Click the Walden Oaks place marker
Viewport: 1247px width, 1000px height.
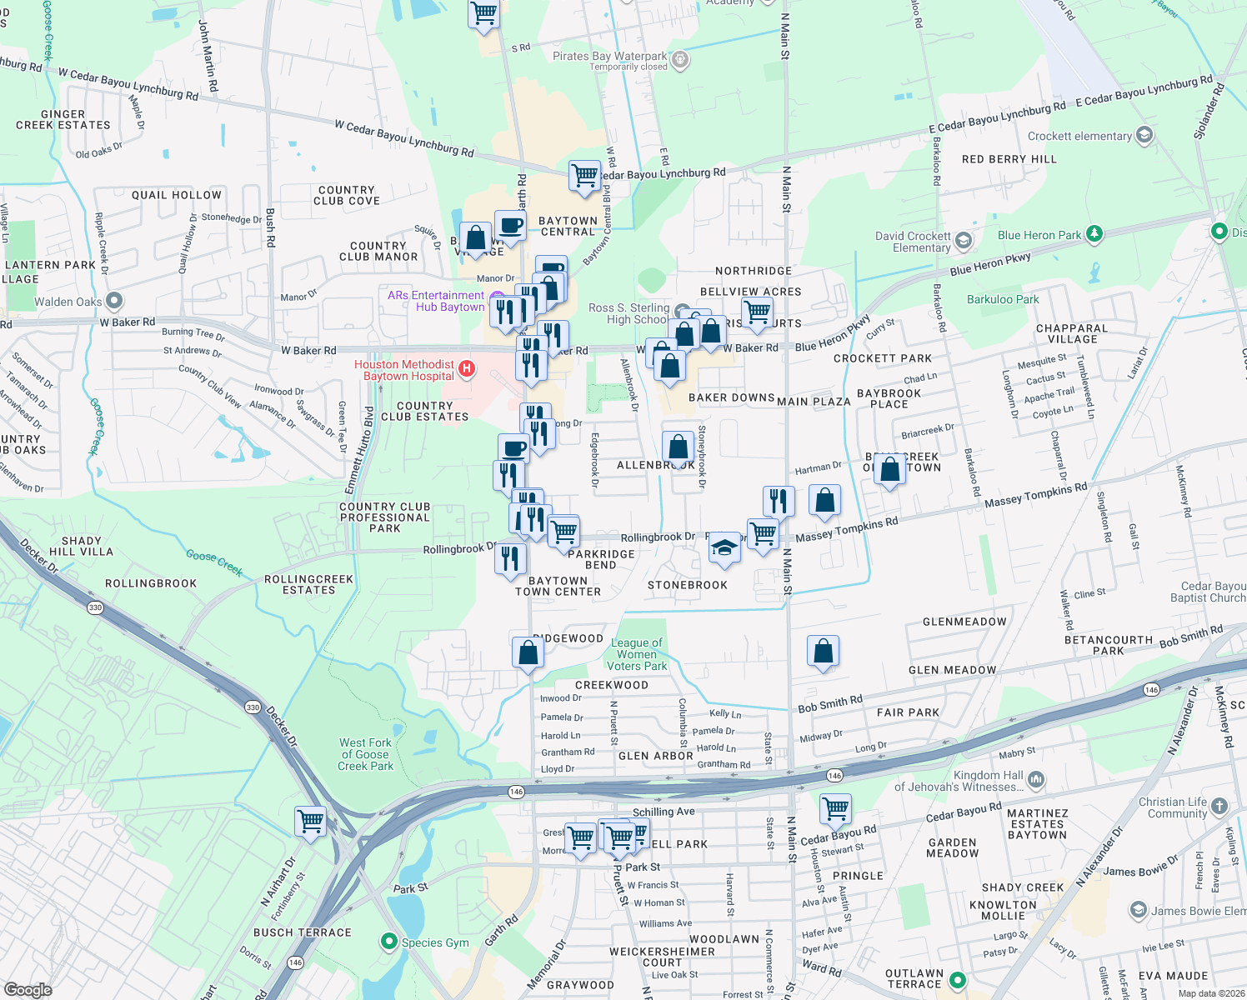[x=113, y=301]
